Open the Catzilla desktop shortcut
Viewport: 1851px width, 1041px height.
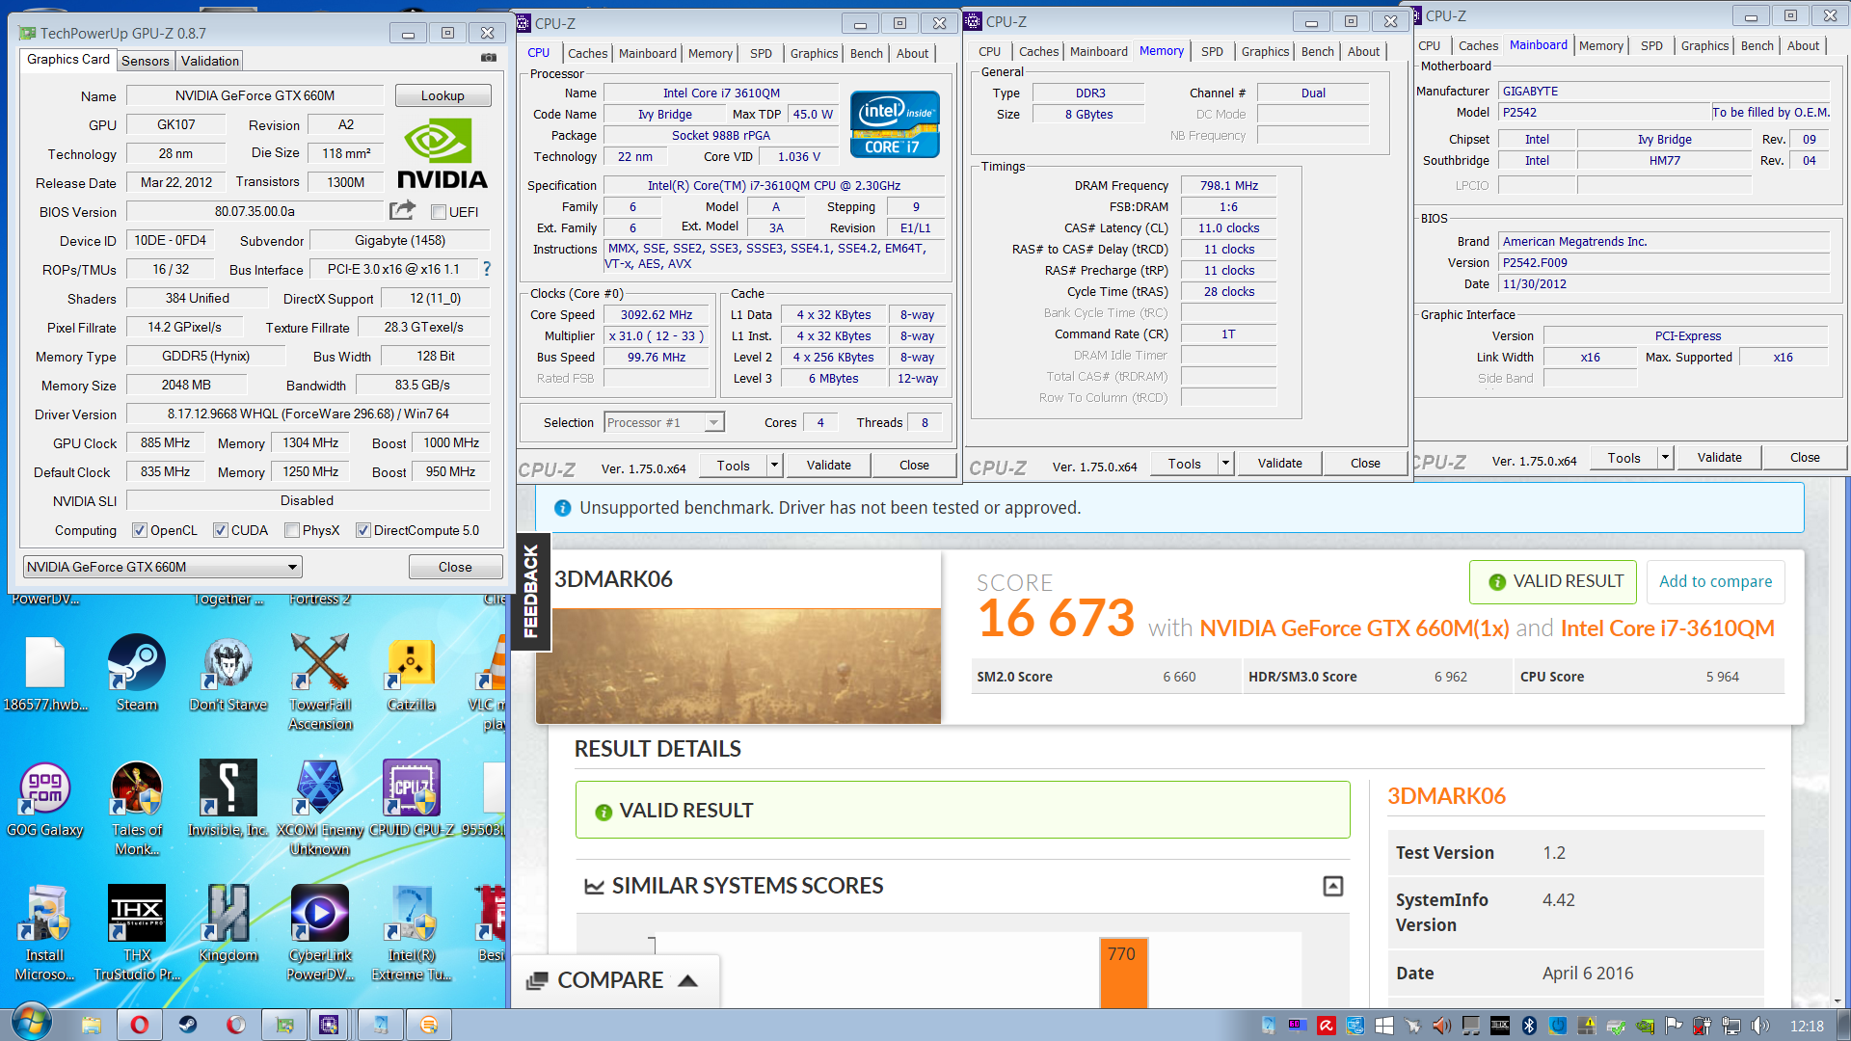pos(412,672)
